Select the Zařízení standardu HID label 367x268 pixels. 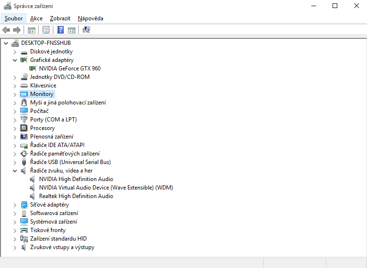(x=58, y=239)
